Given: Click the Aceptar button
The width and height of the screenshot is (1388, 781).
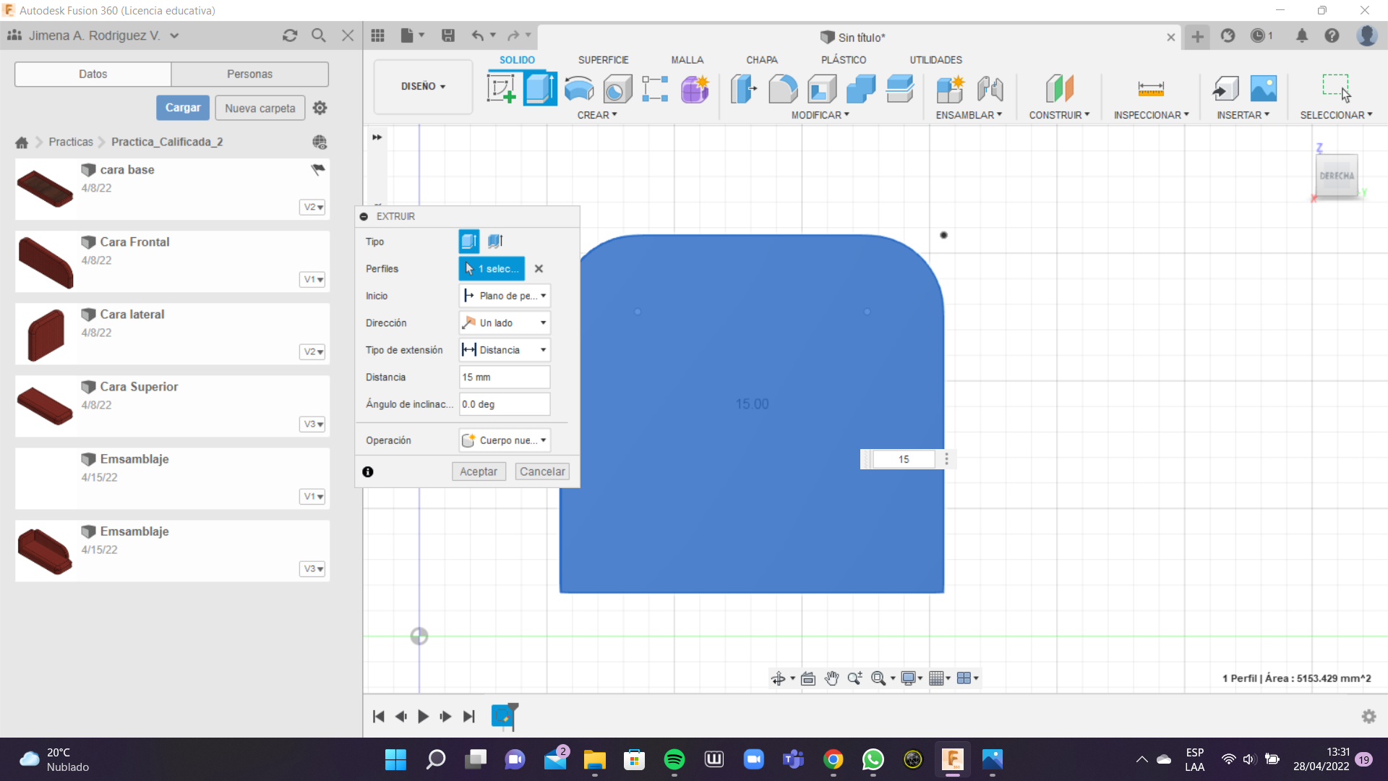Looking at the screenshot, I should [478, 471].
